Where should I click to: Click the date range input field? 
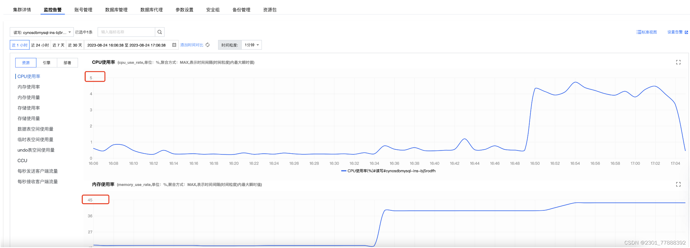[x=131, y=45]
